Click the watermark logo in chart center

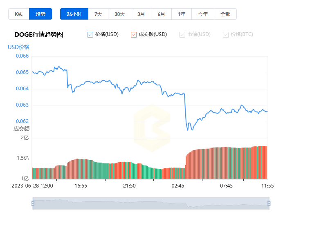pyautogui.click(x=152, y=128)
